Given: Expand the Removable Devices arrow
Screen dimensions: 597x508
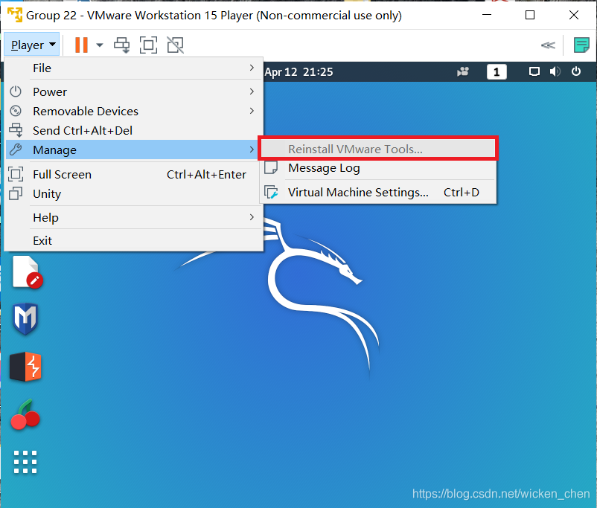Looking at the screenshot, I should tap(252, 111).
